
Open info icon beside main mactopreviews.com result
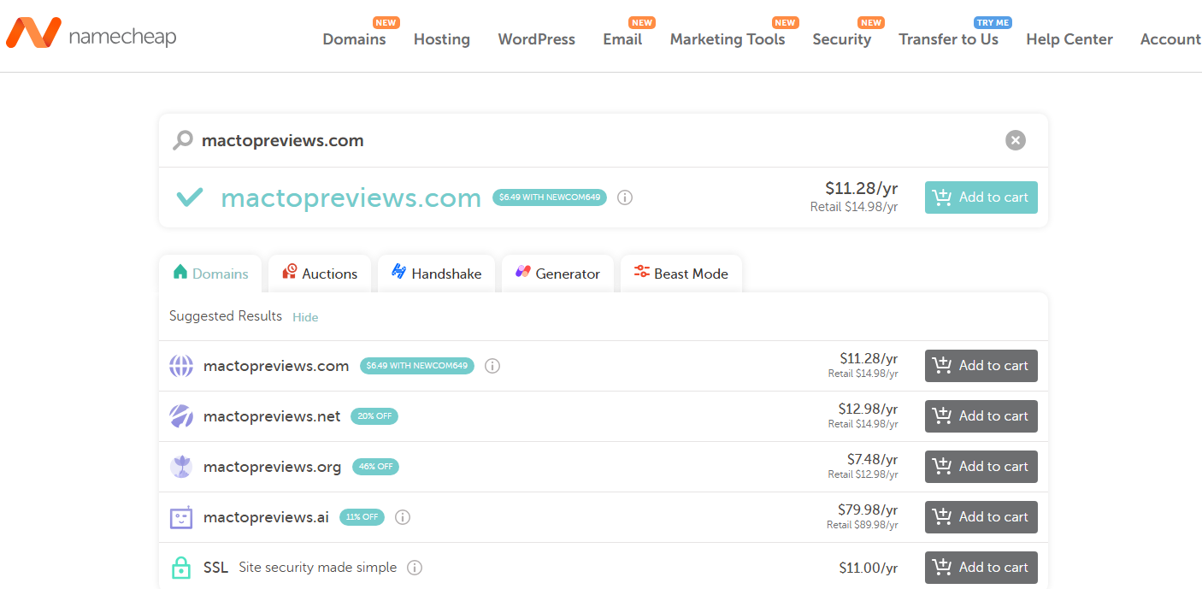coord(625,197)
